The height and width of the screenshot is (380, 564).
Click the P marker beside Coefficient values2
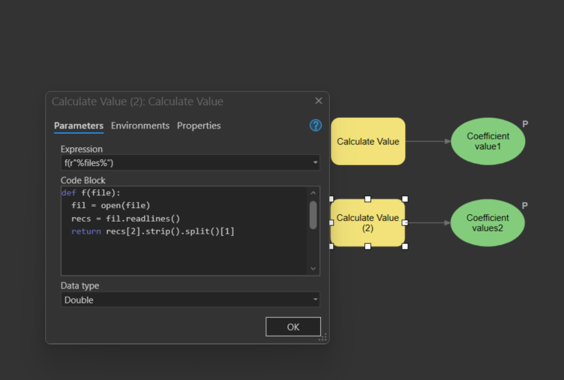point(525,206)
